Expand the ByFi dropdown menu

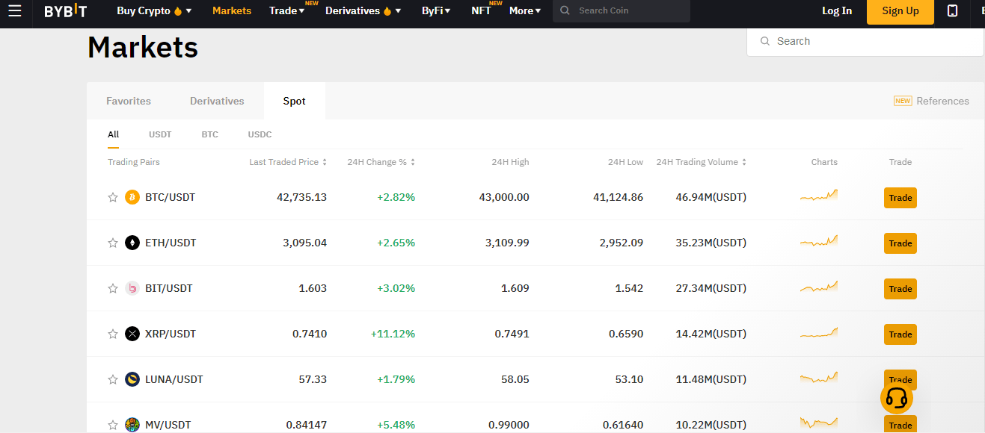pos(436,10)
